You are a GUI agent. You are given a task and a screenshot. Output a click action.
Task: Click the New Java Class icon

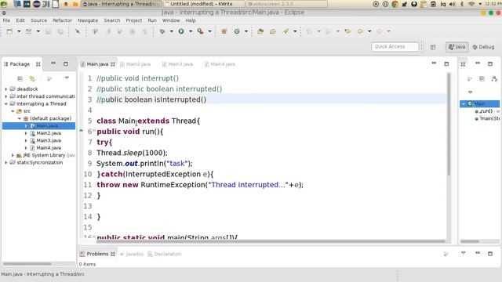[237, 31]
